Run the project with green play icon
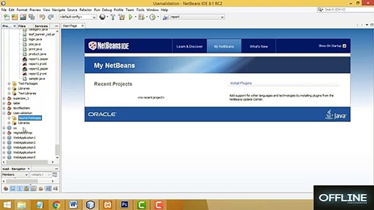 (x=131, y=17)
